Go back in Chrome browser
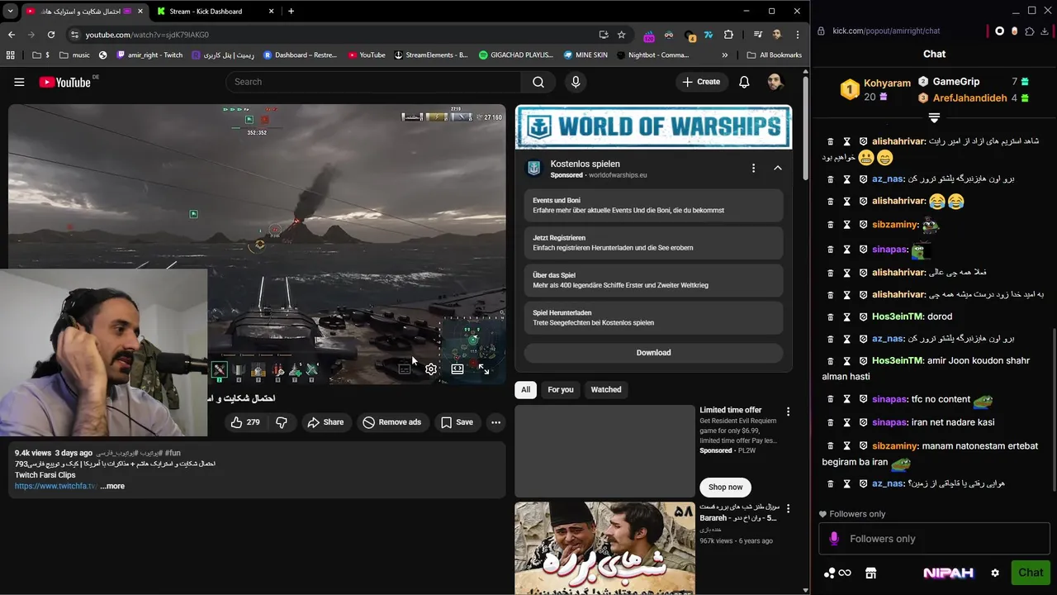This screenshot has width=1057, height=595. pos(12,35)
